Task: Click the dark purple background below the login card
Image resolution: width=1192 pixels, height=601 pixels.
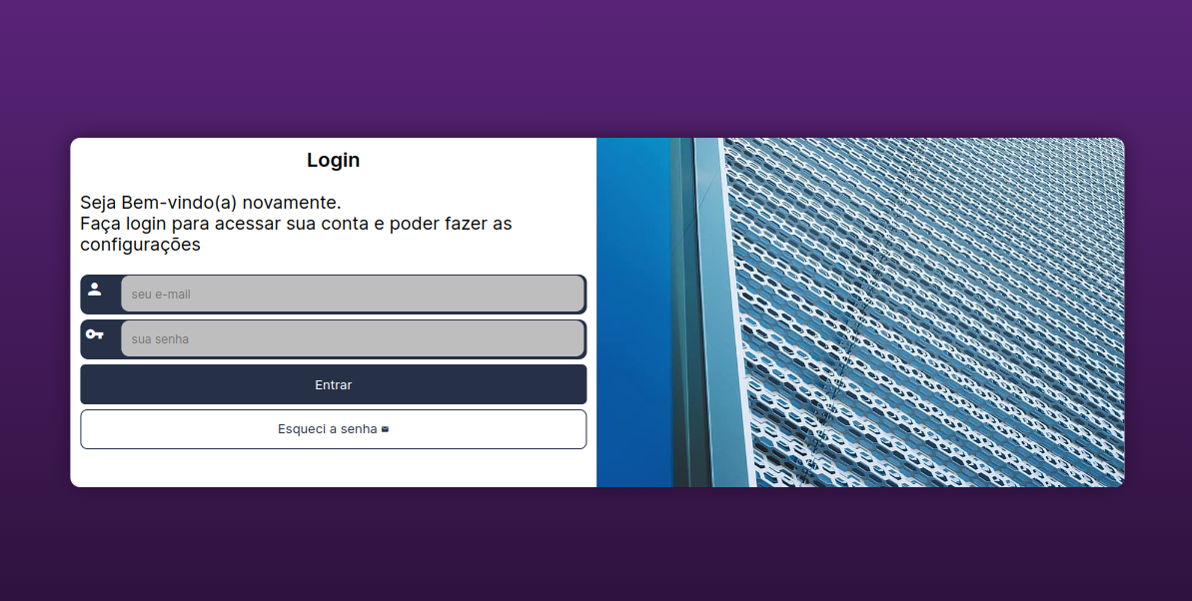Action: pyautogui.click(x=596, y=544)
